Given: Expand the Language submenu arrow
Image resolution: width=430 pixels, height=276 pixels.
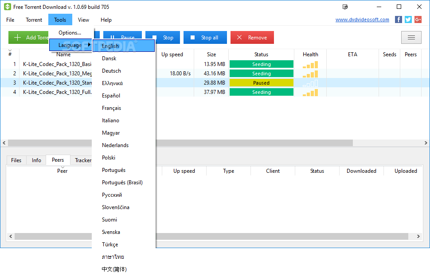Looking at the screenshot, I should tap(89, 45).
